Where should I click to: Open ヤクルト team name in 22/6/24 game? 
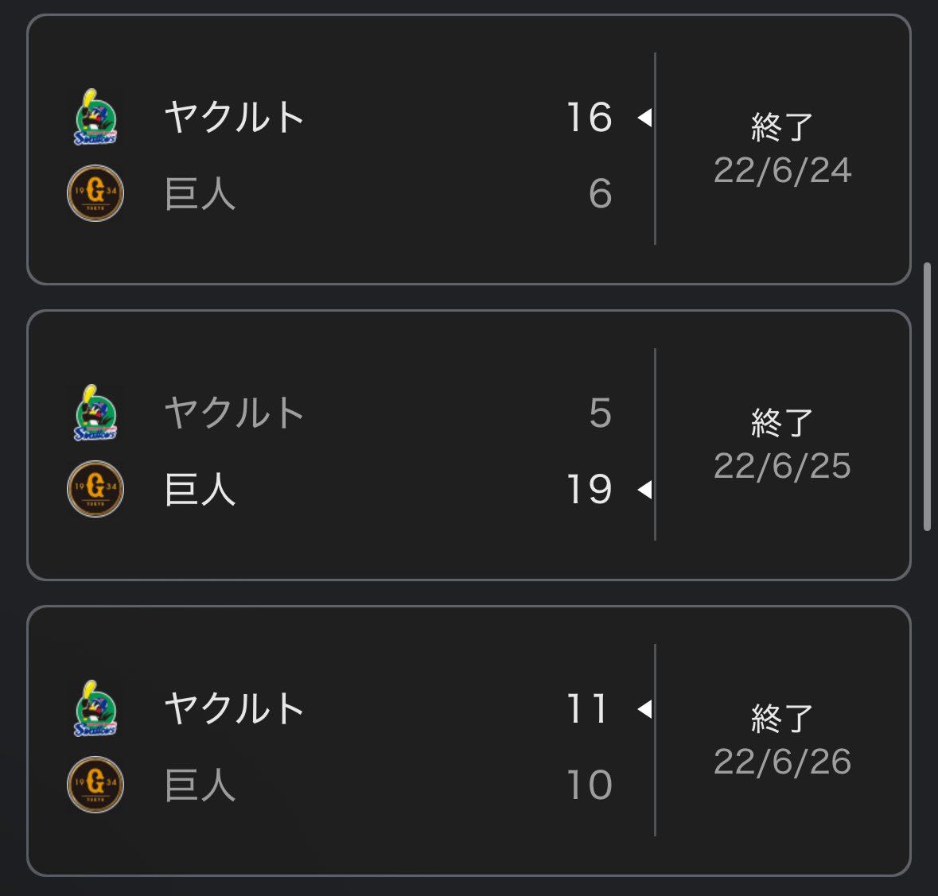[x=235, y=117]
